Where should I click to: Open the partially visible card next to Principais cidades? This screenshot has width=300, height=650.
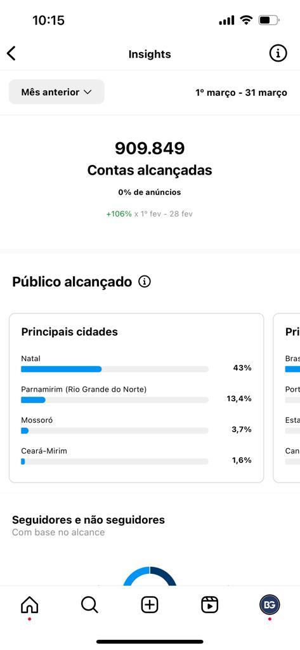point(287,398)
